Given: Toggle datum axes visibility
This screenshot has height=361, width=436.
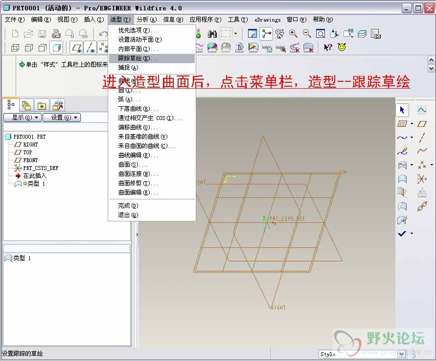Looking at the screenshot, I should point(90,48).
